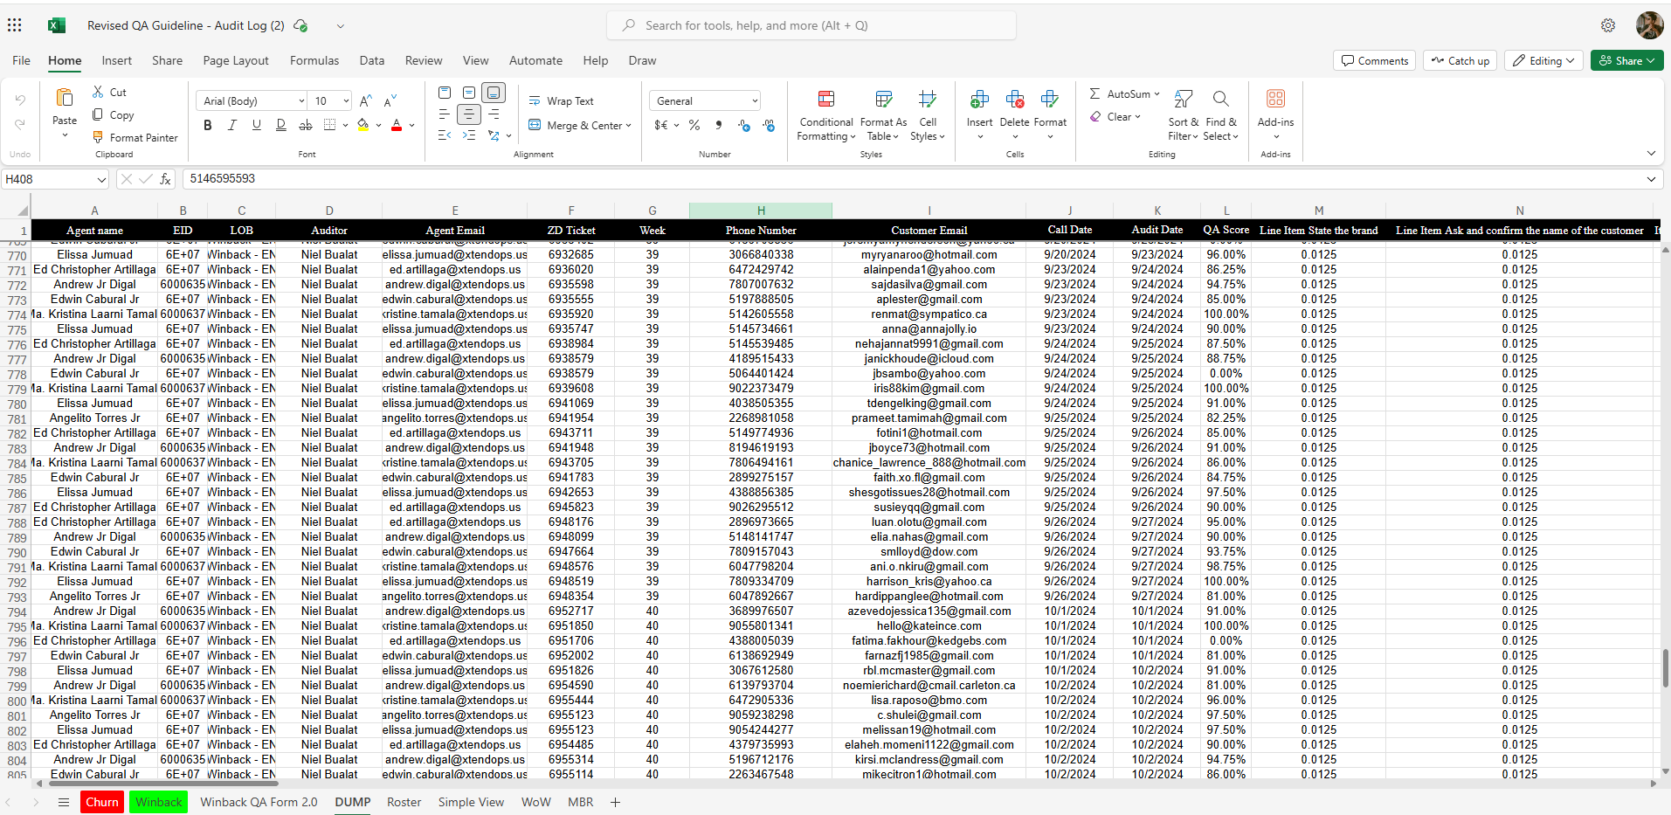This screenshot has width=1671, height=815.
Task: Open the all sheets list button
Action: tap(64, 802)
